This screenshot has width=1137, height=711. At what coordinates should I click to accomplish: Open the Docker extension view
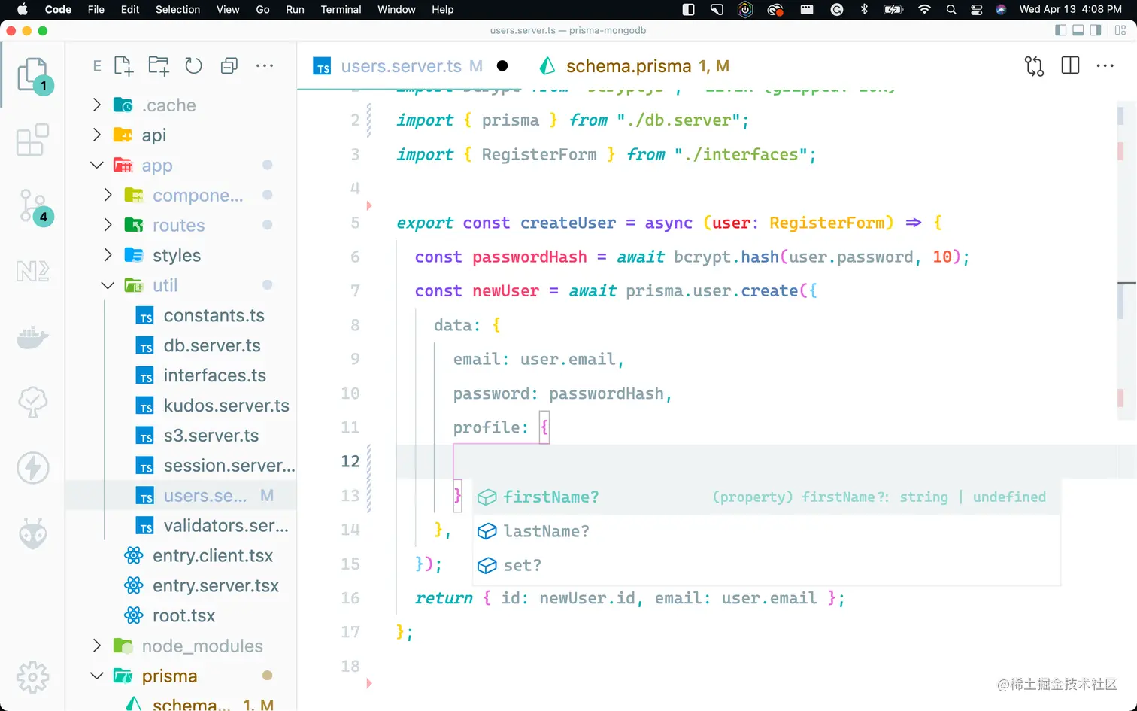[32, 337]
